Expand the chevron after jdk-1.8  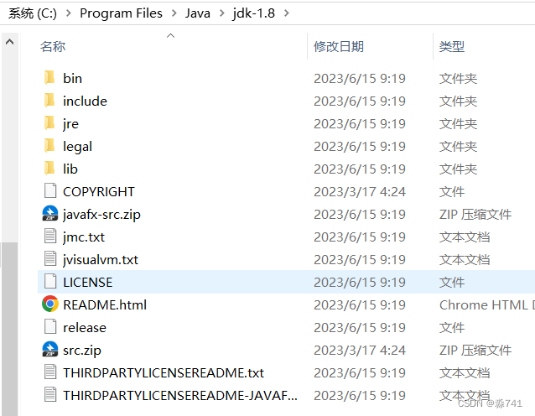tap(286, 13)
